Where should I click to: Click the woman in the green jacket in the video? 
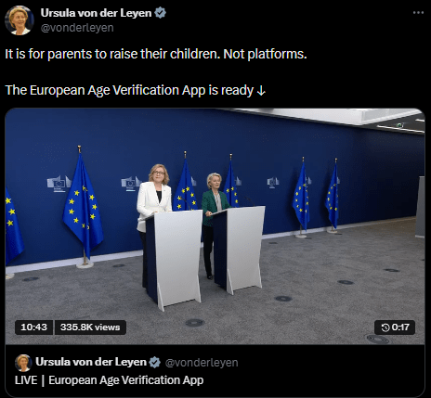click(x=215, y=223)
